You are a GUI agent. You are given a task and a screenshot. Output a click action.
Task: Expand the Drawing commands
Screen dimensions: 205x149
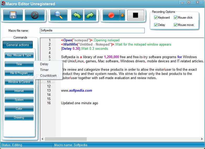point(19,118)
